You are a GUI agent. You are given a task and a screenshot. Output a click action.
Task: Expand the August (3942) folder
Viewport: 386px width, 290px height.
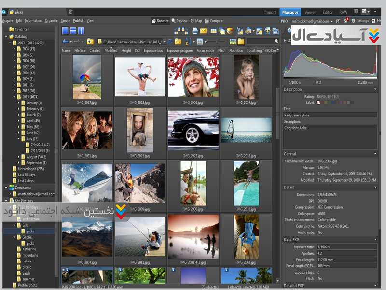pyautogui.click(x=19, y=157)
